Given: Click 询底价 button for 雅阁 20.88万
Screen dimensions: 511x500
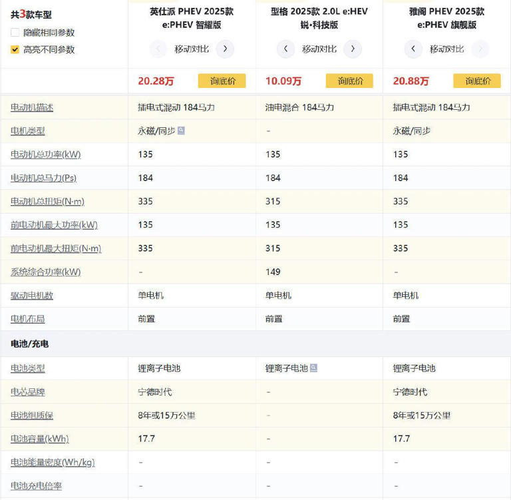Looking at the screenshot, I should coord(476,81).
